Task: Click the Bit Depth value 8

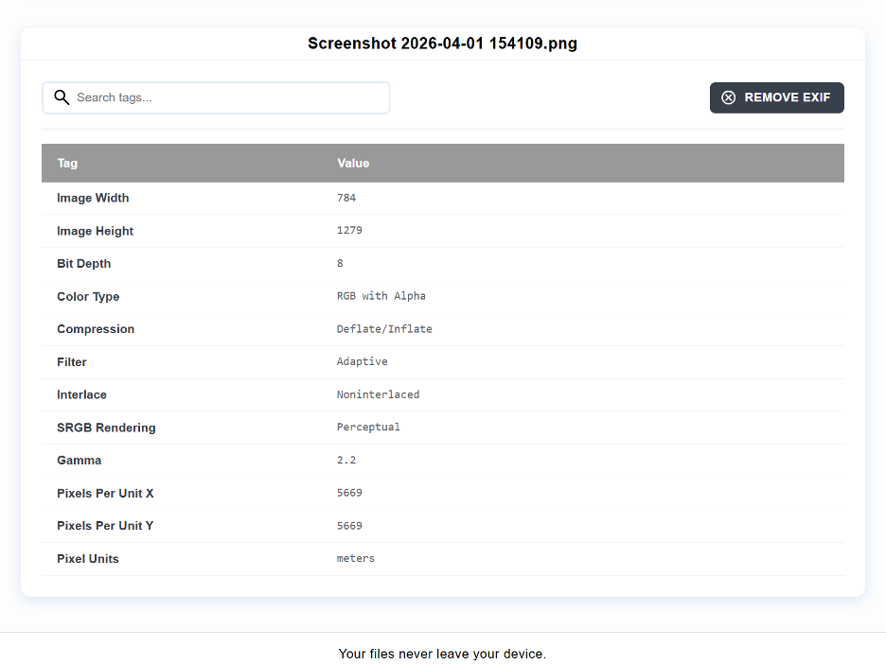Action: (340, 263)
